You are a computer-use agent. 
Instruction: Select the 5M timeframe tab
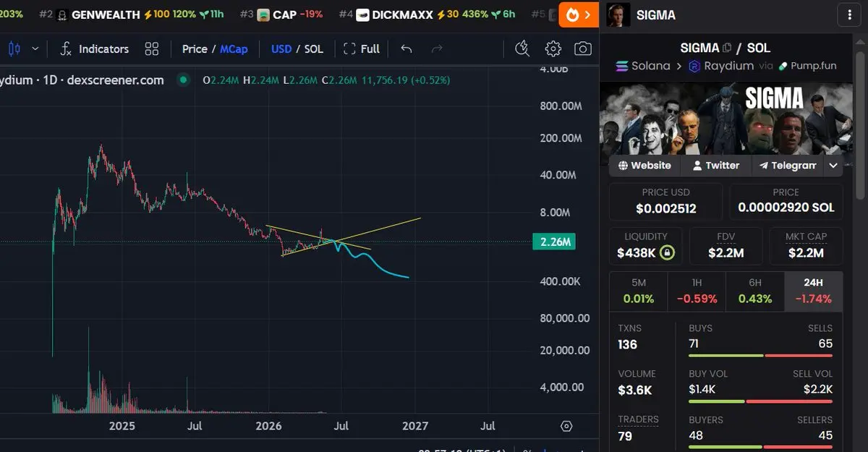pos(639,291)
